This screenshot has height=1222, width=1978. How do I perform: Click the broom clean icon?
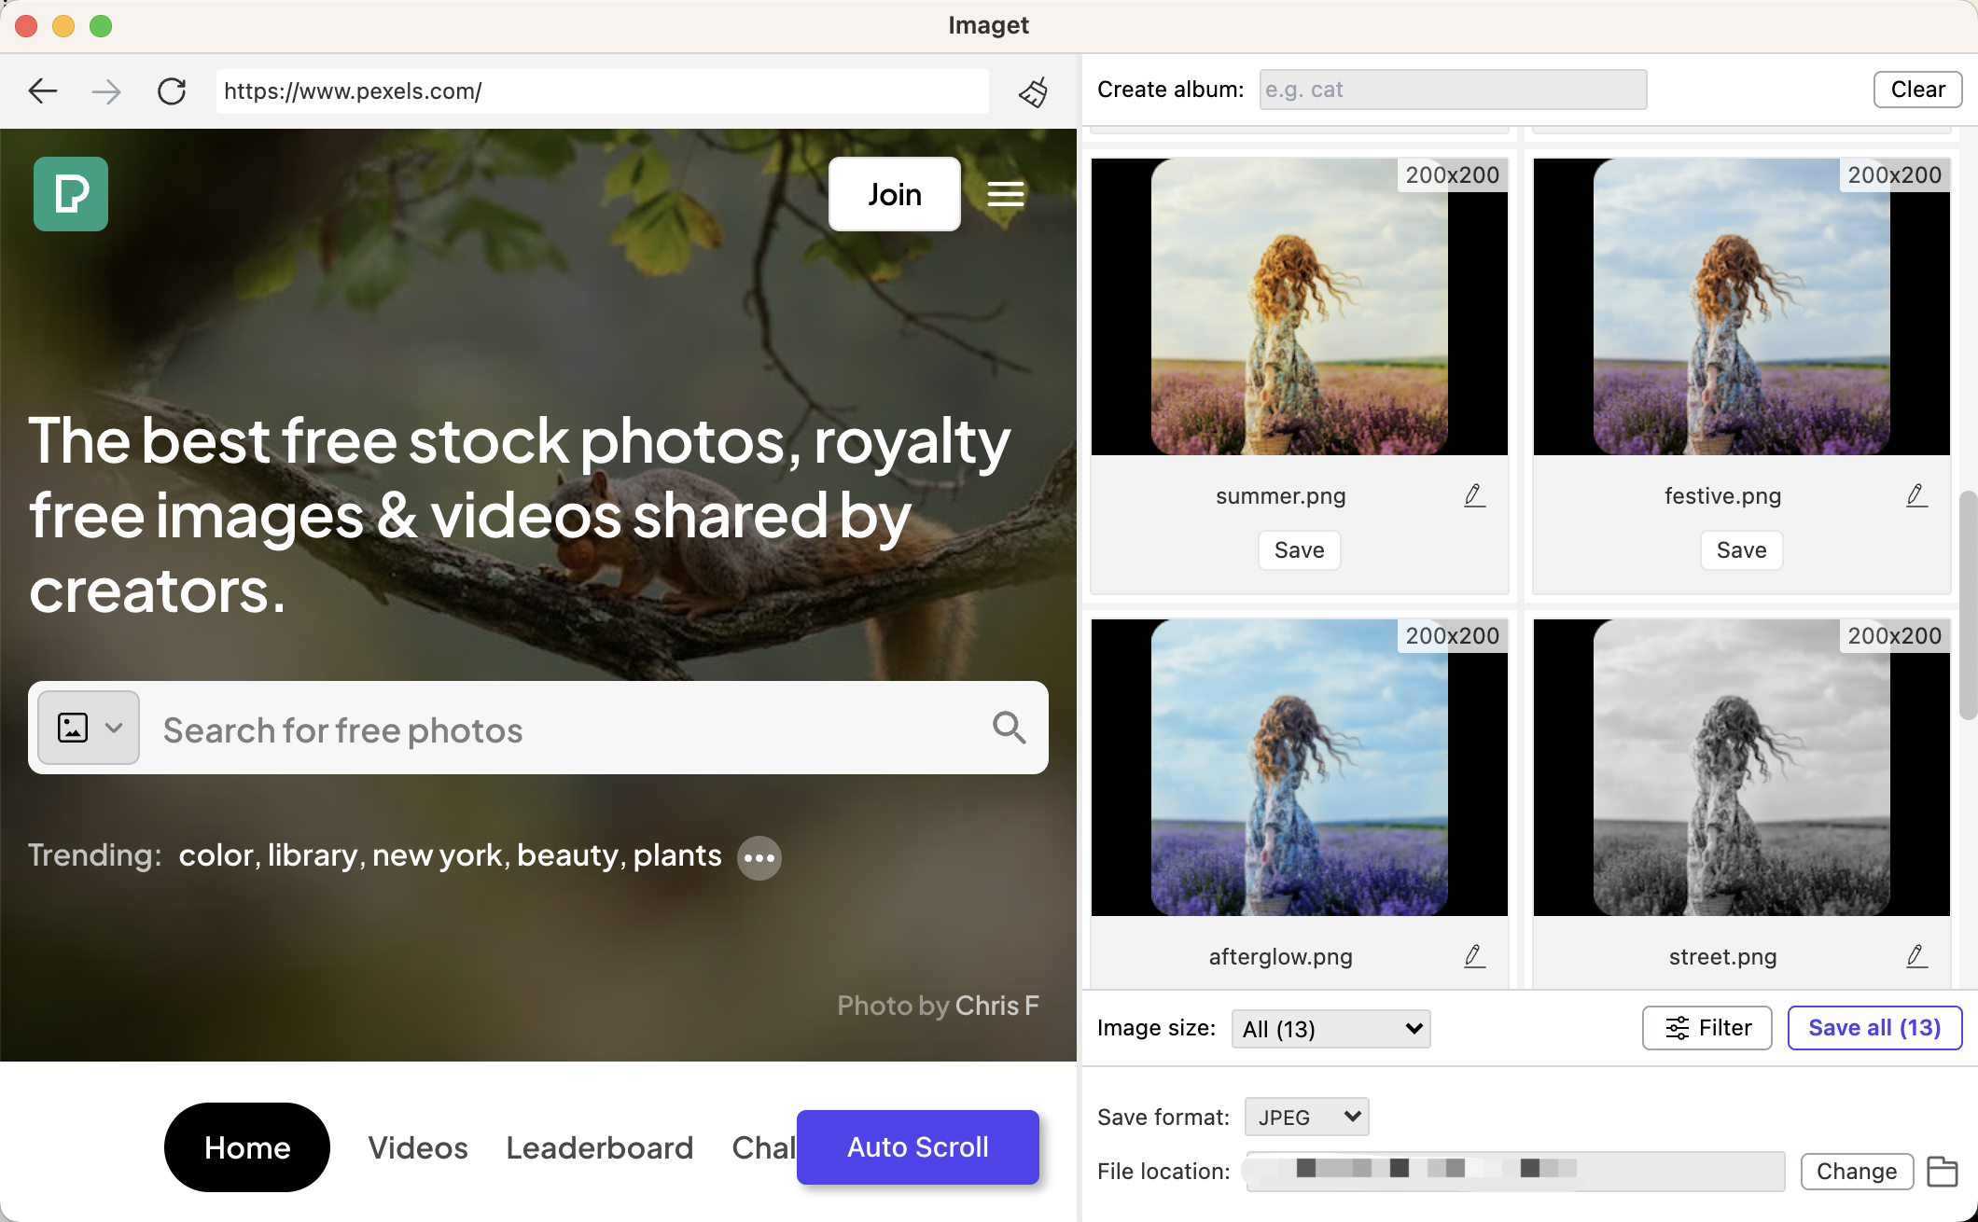click(1033, 91)
